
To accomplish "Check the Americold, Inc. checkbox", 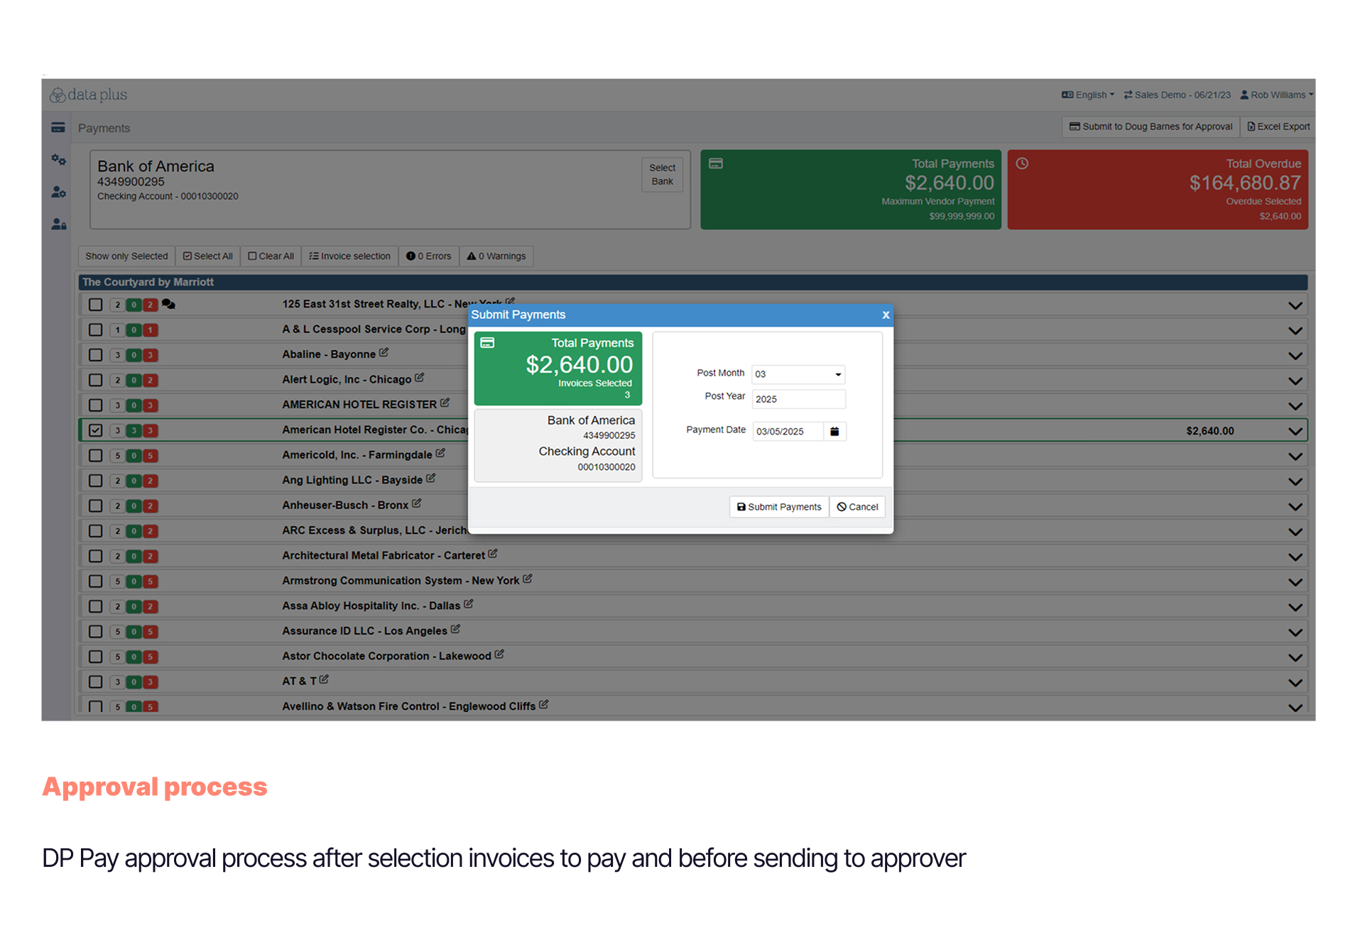I will [96, 456].
